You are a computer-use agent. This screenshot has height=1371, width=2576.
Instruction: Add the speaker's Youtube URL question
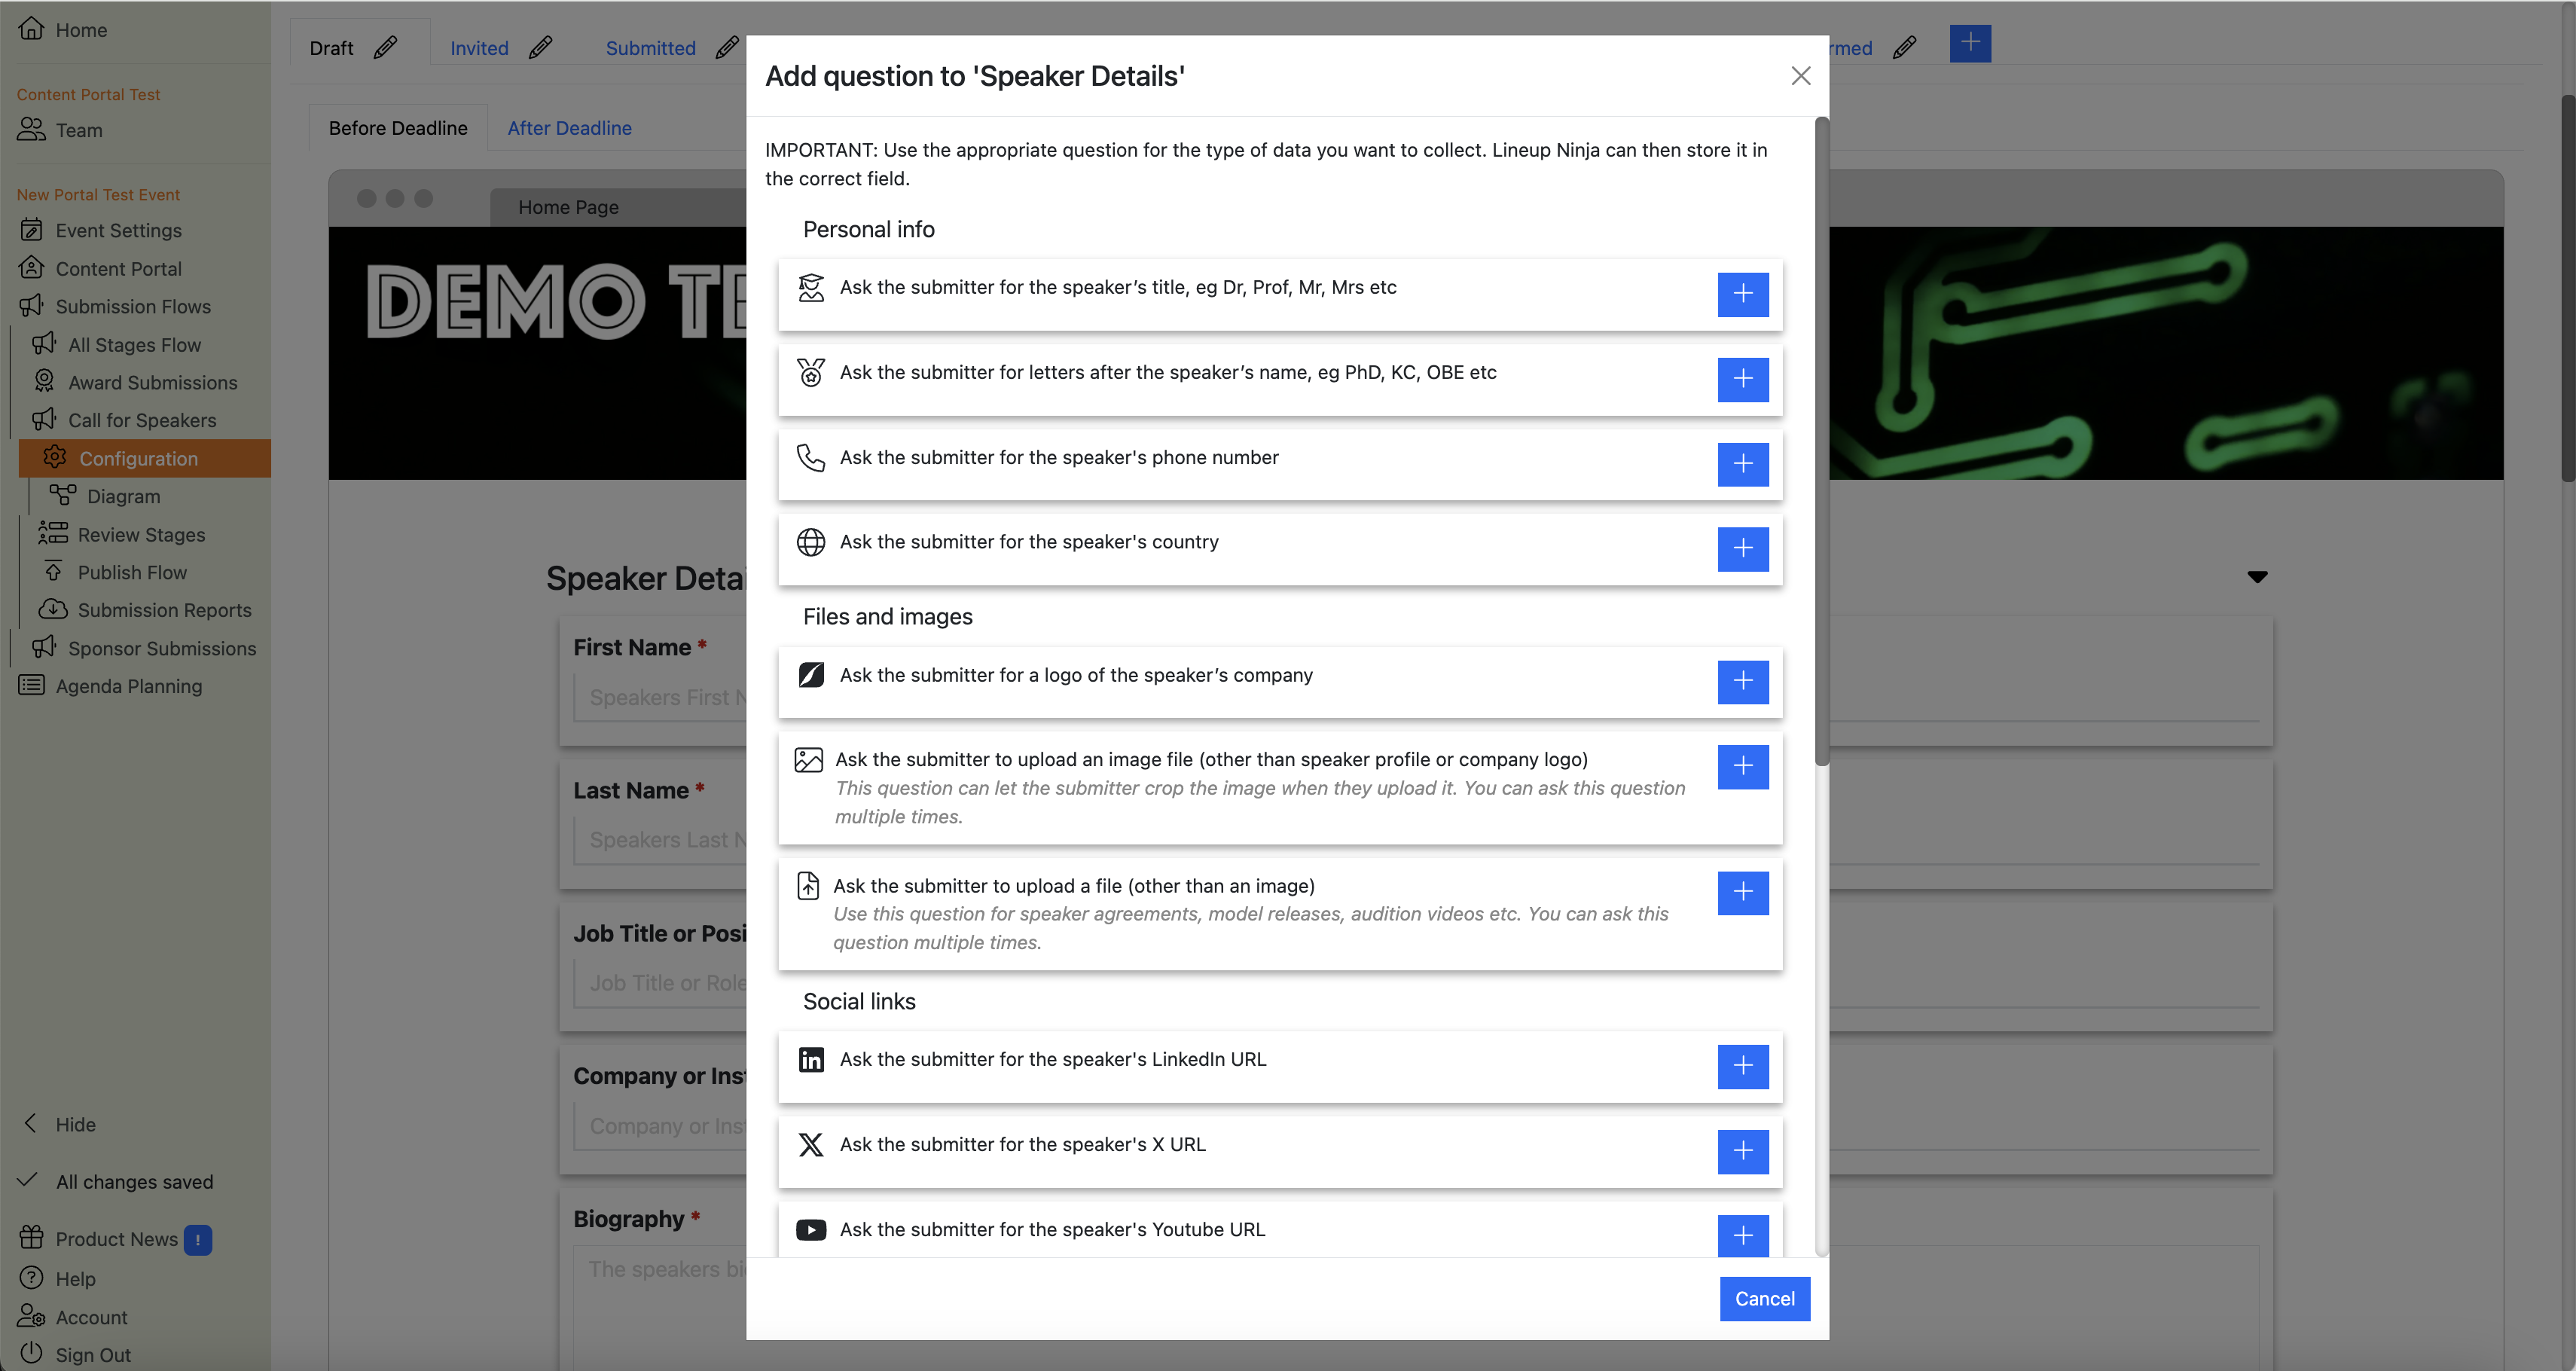1742,1236
